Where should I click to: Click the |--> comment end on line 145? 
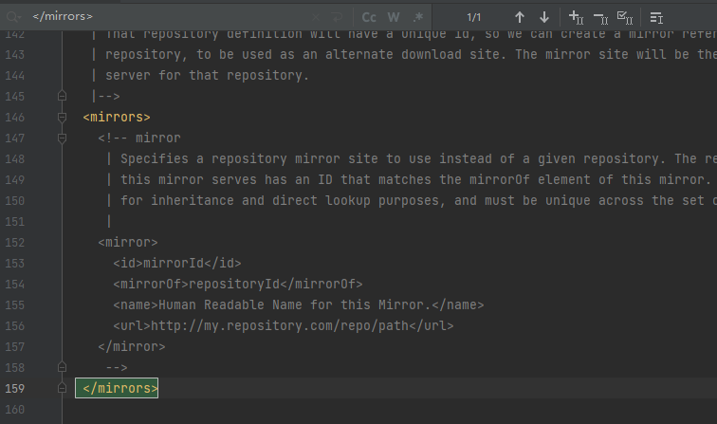click(105, 96)
